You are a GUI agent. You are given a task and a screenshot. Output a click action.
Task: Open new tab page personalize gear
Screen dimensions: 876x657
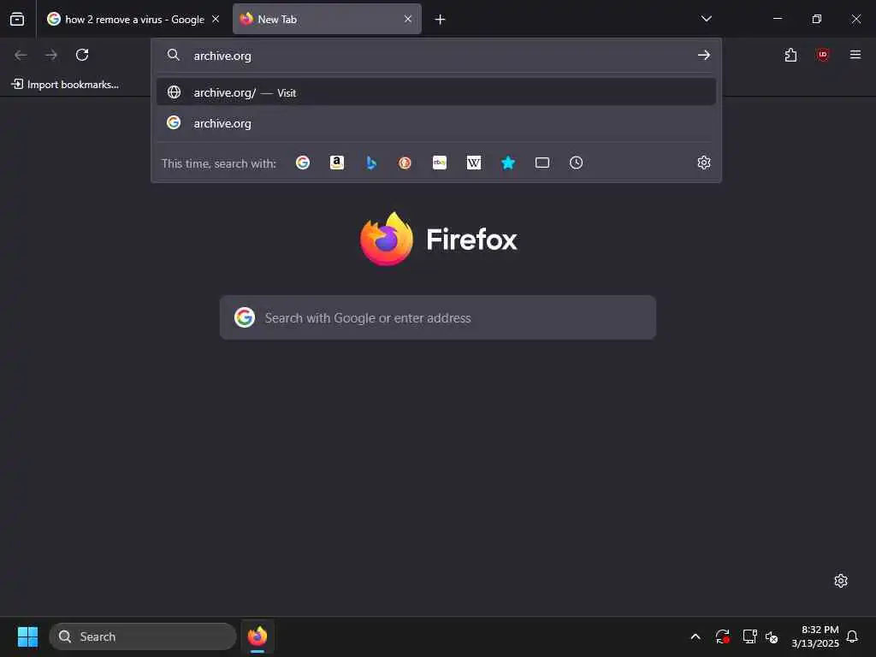(841, 581)
